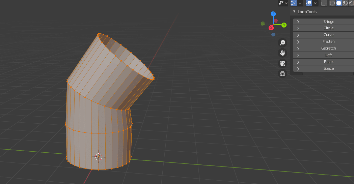Run the LoopTools Curve button
Viewport: 354px width, 184px height.
(x=328, y=35)
